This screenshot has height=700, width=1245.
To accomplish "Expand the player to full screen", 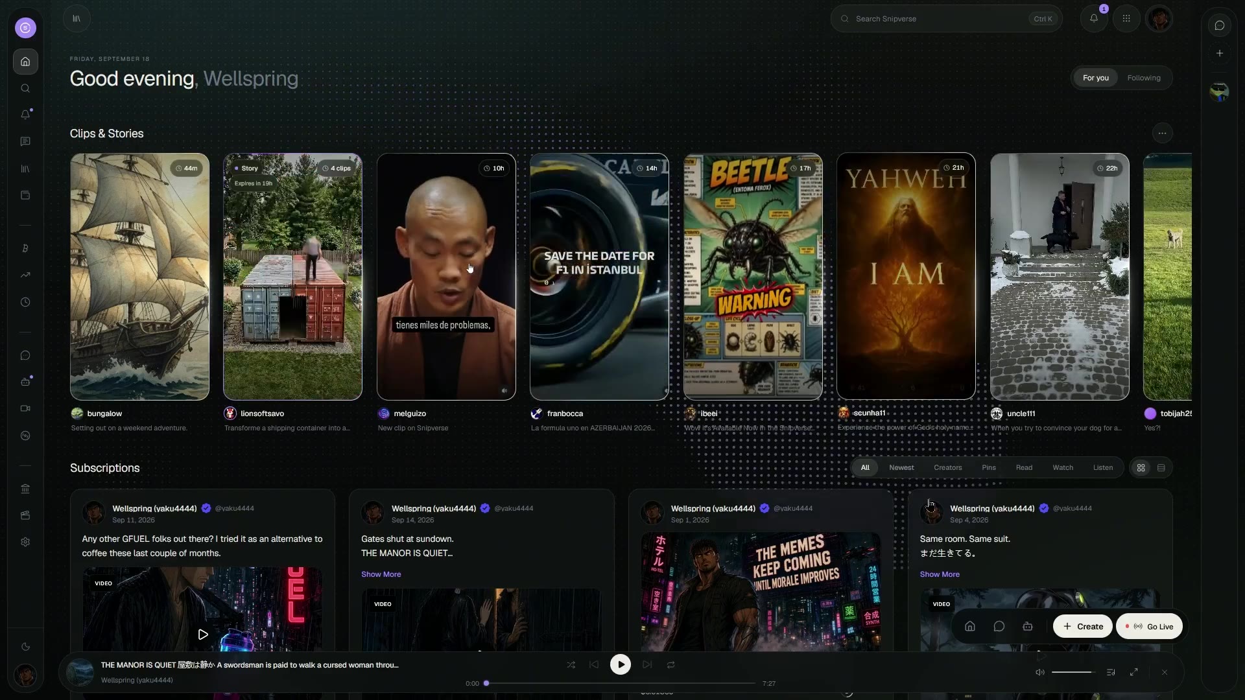I will click(x=1133, y=672).
